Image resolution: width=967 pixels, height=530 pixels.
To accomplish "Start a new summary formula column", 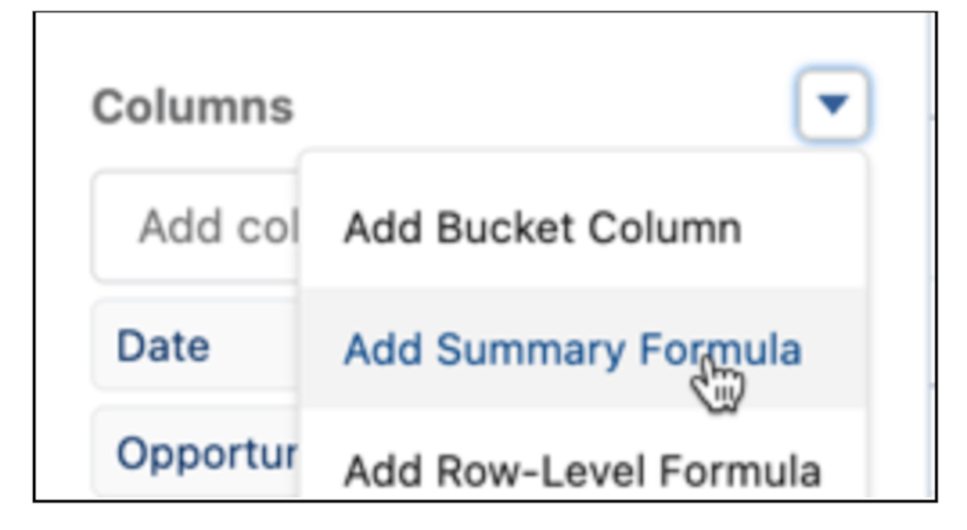I will [x=572, y=350].
